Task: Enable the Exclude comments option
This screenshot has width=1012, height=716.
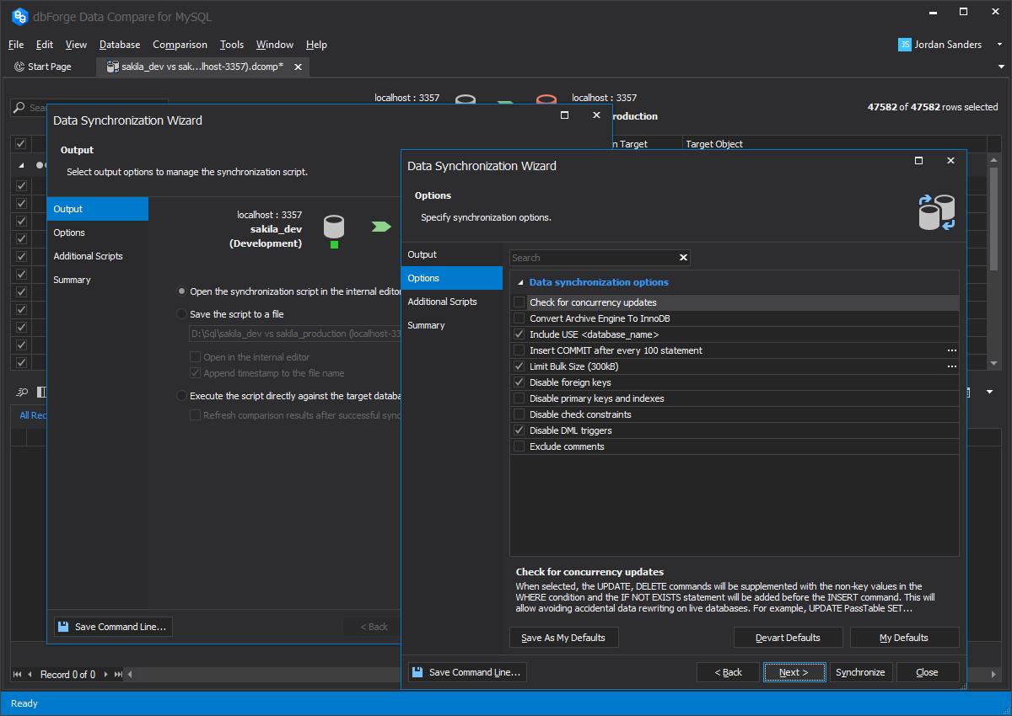Action: (519, 446)
